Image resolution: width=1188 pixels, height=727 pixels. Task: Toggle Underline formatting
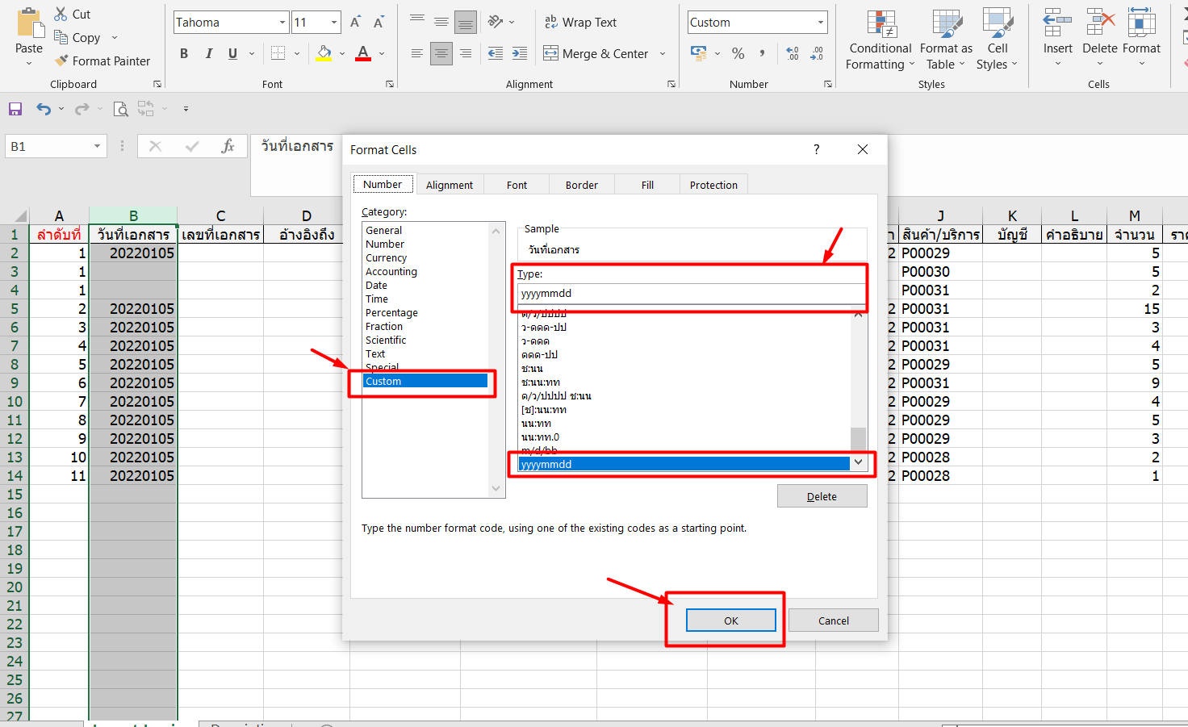coord(232,53)
